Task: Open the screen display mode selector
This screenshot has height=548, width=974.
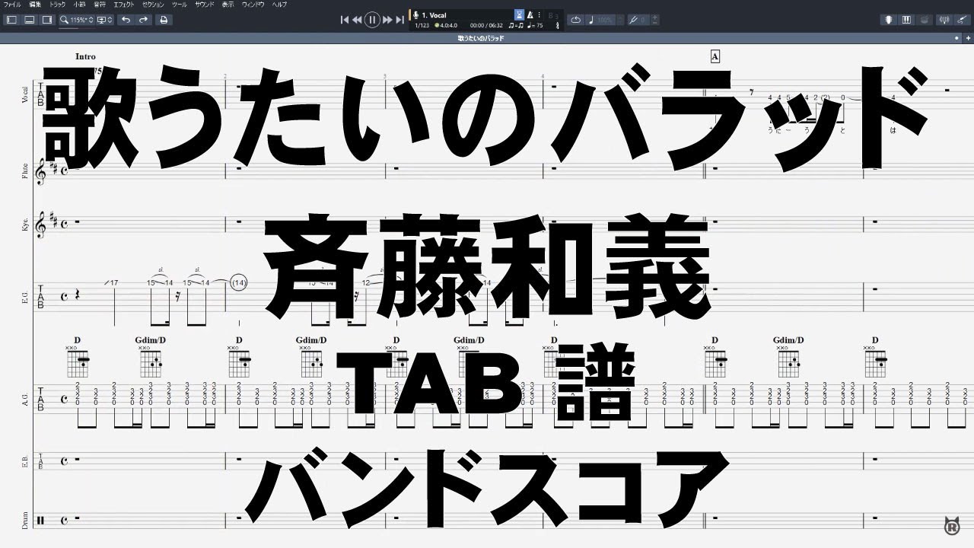Action: click(105, 20)
